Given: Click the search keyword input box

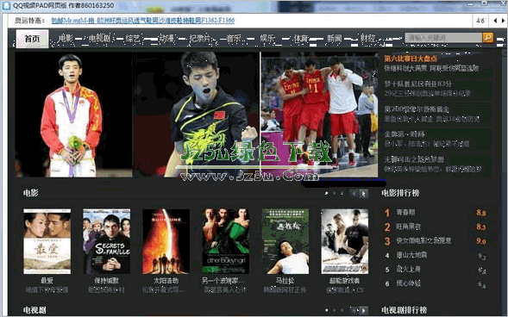Looking at the screenshot, I should point(443,38).
